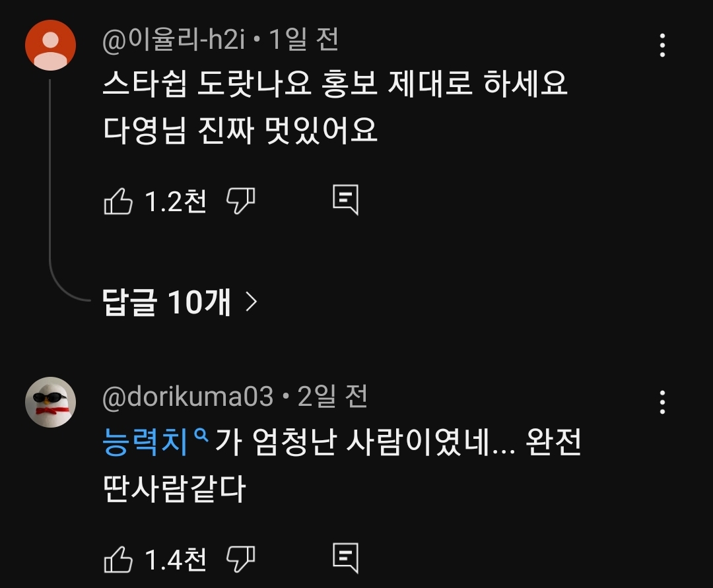Tap the 1일 전 timestamp
Screen dimensions: 713x588
pyautogui.click(x=304, y=41)
